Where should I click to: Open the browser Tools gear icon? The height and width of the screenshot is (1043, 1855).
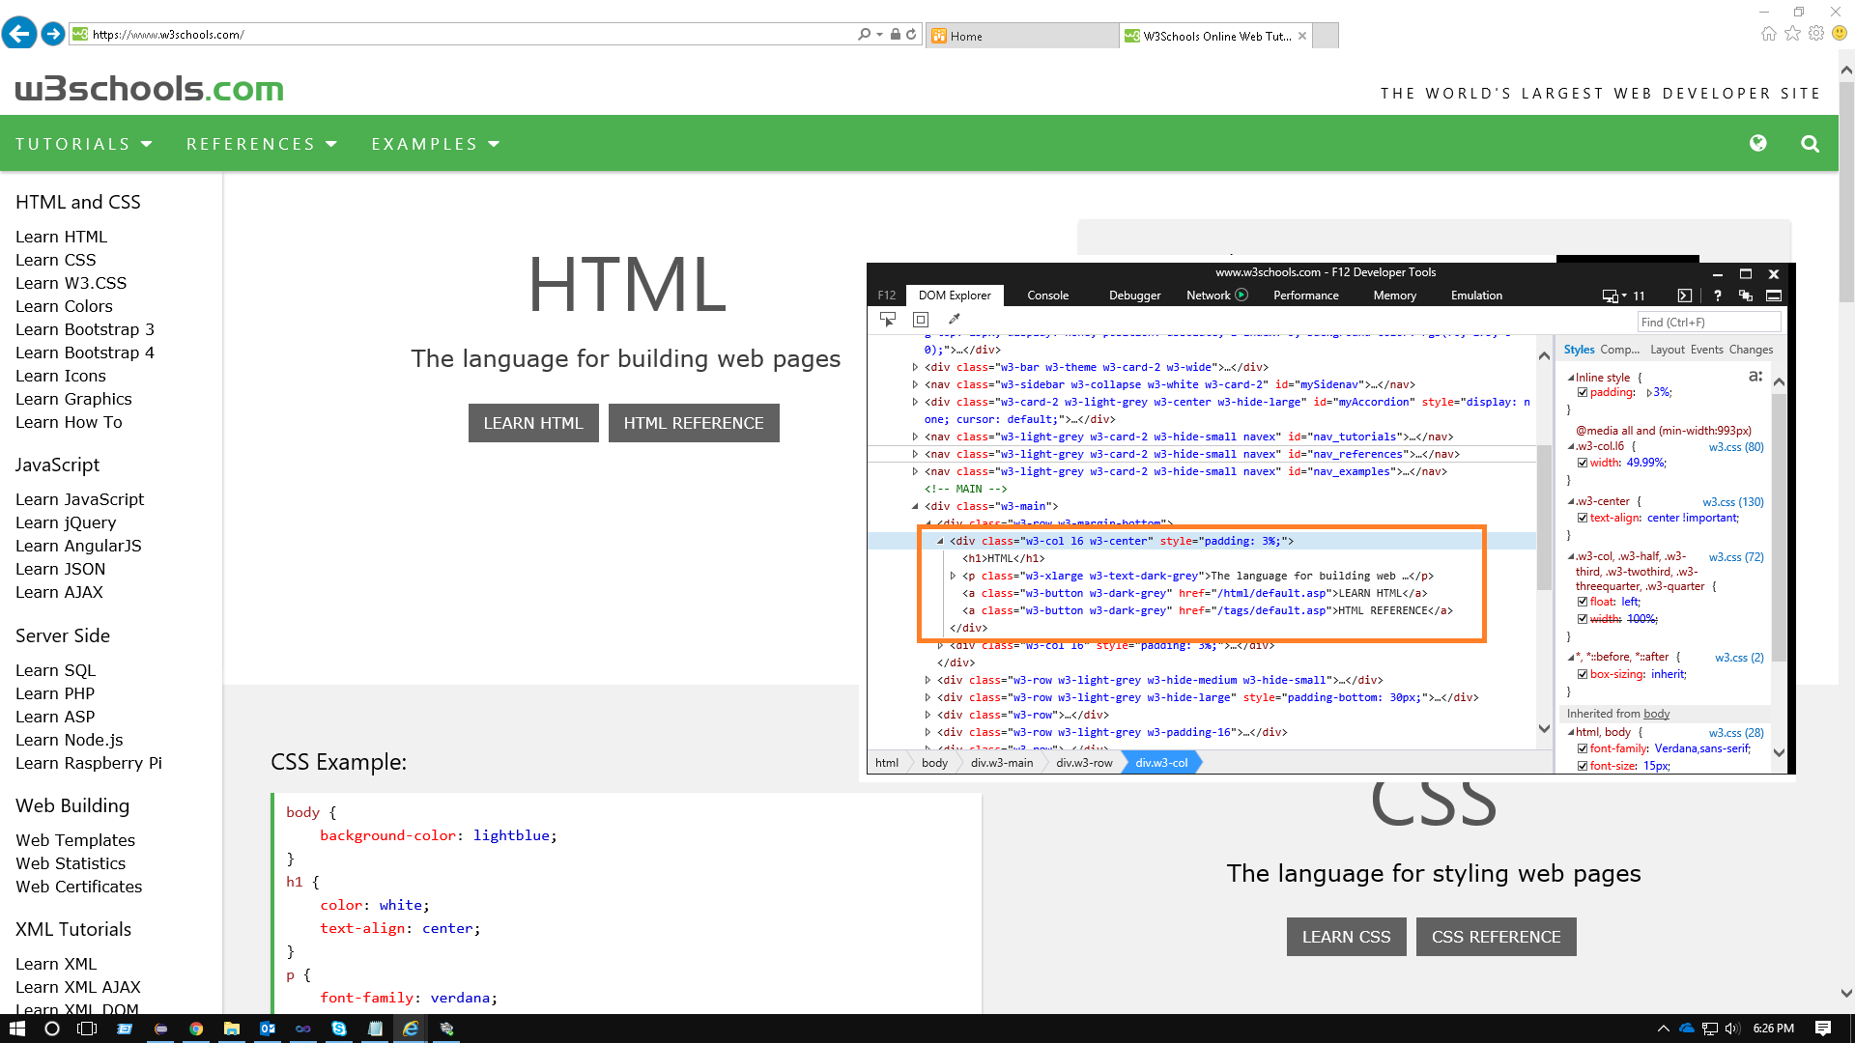click(x=1816, y=34)
